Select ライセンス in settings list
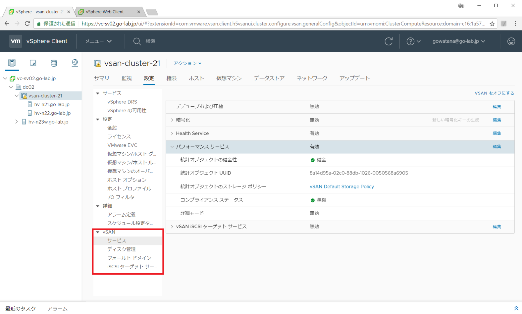 pyautogui.click(x=119, y=137)
